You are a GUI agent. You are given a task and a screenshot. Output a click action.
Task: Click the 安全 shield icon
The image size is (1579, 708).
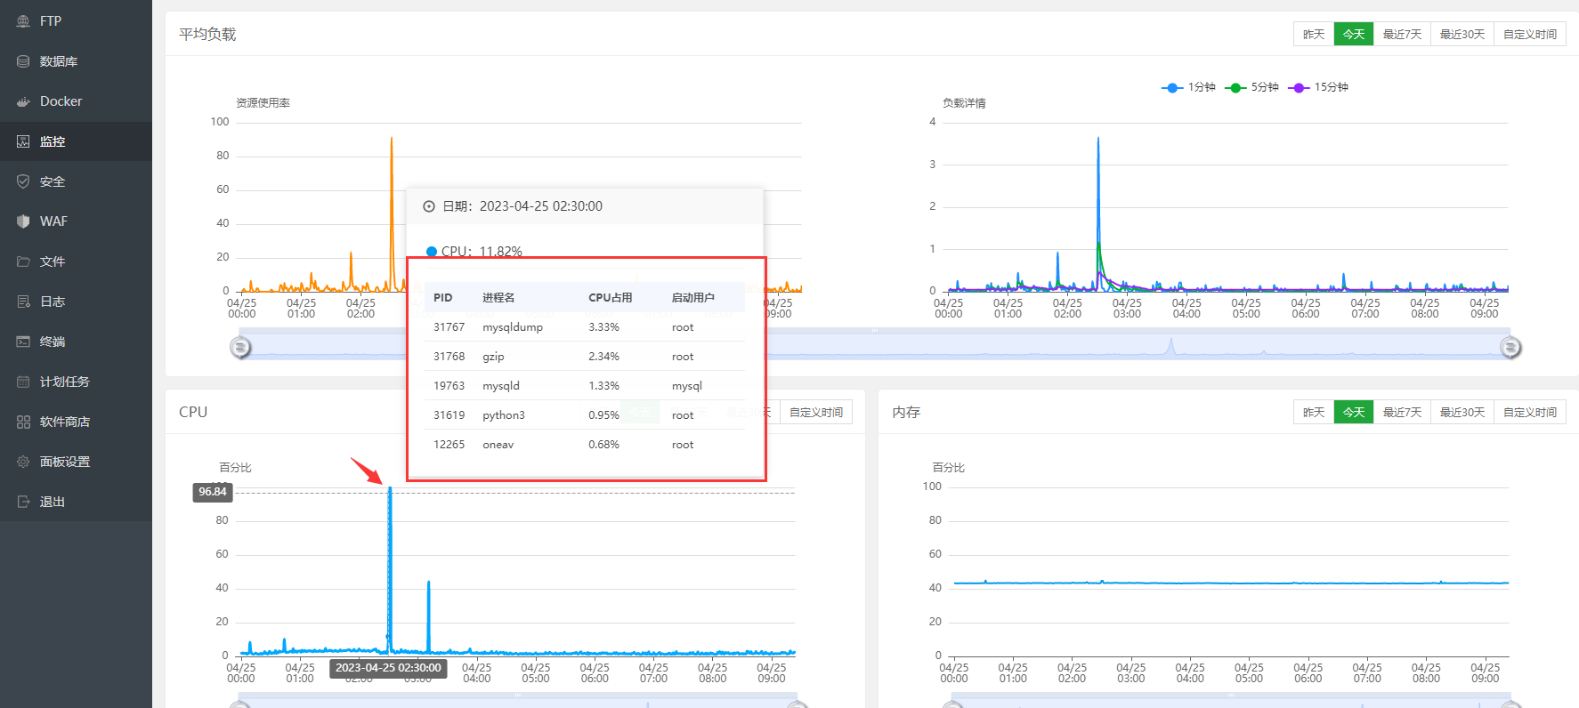[x=23, y=181]
